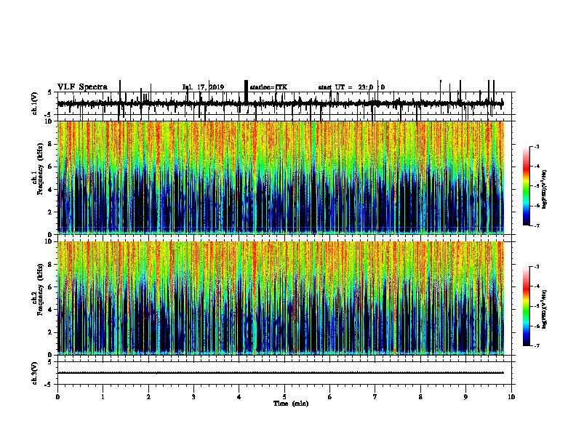The width and height of the screenshot is (576, 445).
Task: Click time axis tick label "10"
Action: [x=511, y=397]
